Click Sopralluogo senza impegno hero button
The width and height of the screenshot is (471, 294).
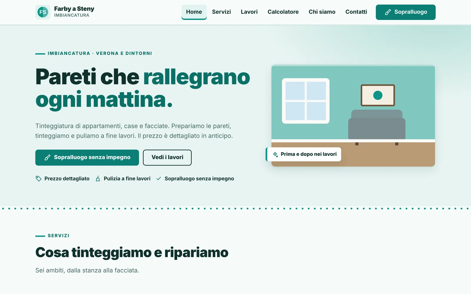coord(87,158)
